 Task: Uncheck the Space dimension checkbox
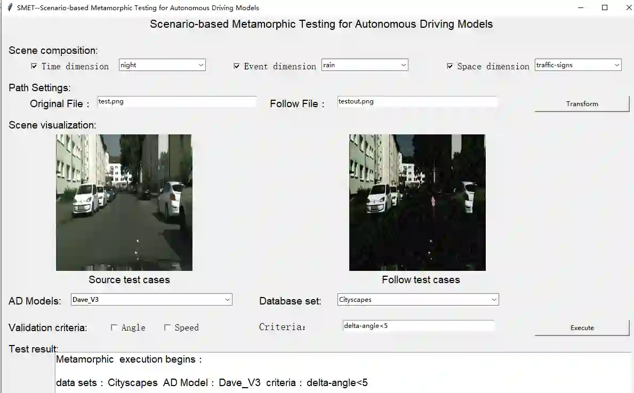point(450,66)
